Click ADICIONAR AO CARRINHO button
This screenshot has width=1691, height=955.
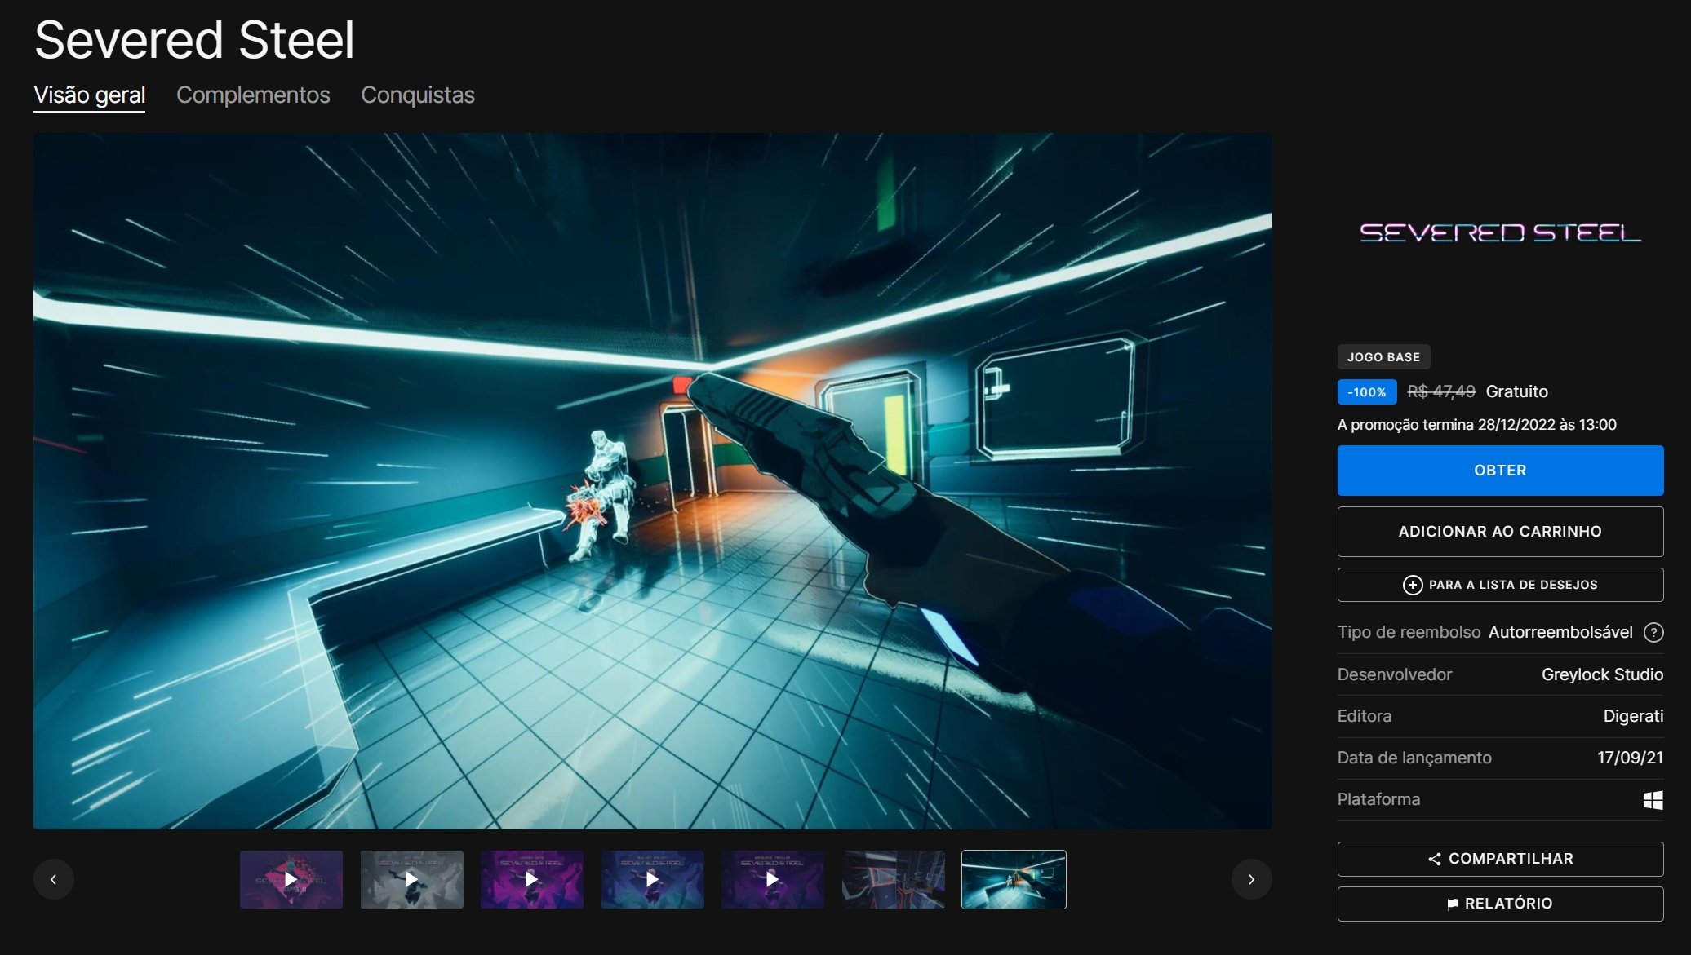pyautogui.click(x=1500, y=532)
